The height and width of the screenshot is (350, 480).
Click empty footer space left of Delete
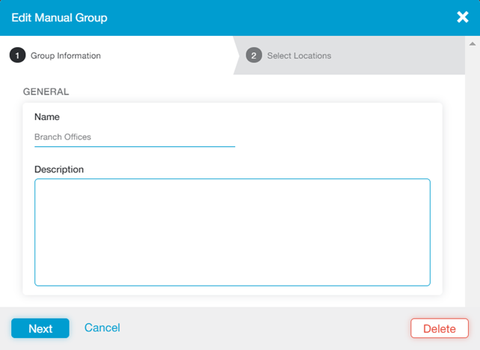point(261,328)
